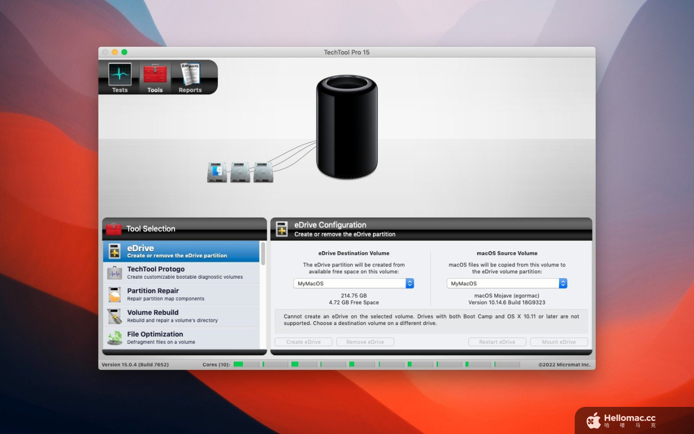Select TechTool Protogo in the tool list

click(181, 273)
